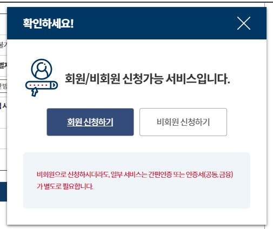
Task: Click the 확인하세요! dialog title
Action: pyautogui.click(x=48, y=23)
